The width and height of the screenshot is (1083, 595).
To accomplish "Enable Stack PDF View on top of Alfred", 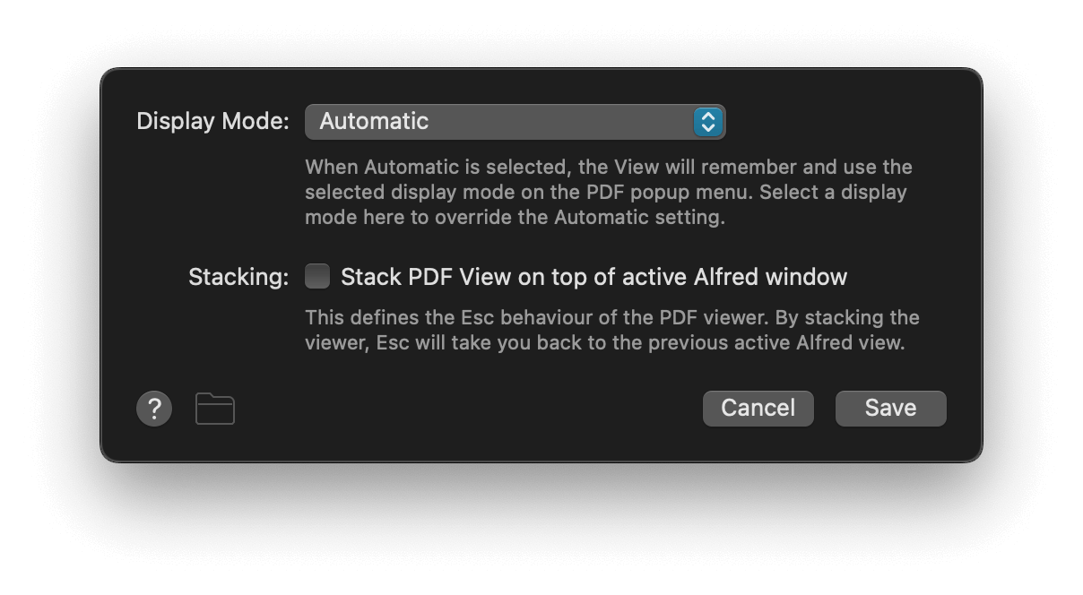I will (317, 277).
